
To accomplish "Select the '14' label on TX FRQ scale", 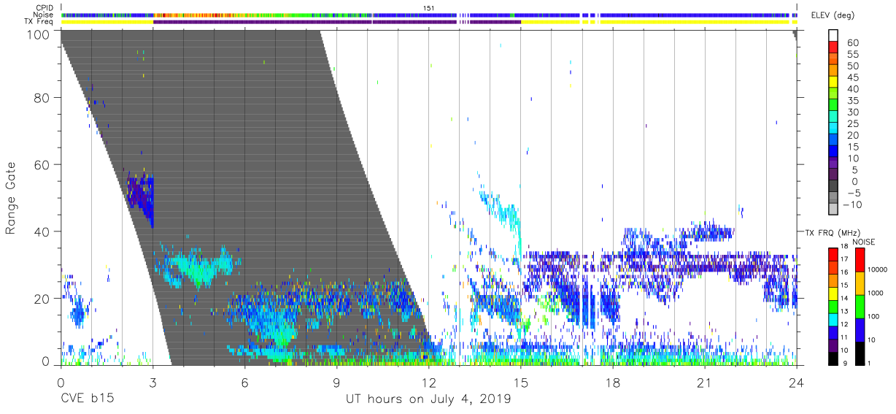I will coord(843,299).
